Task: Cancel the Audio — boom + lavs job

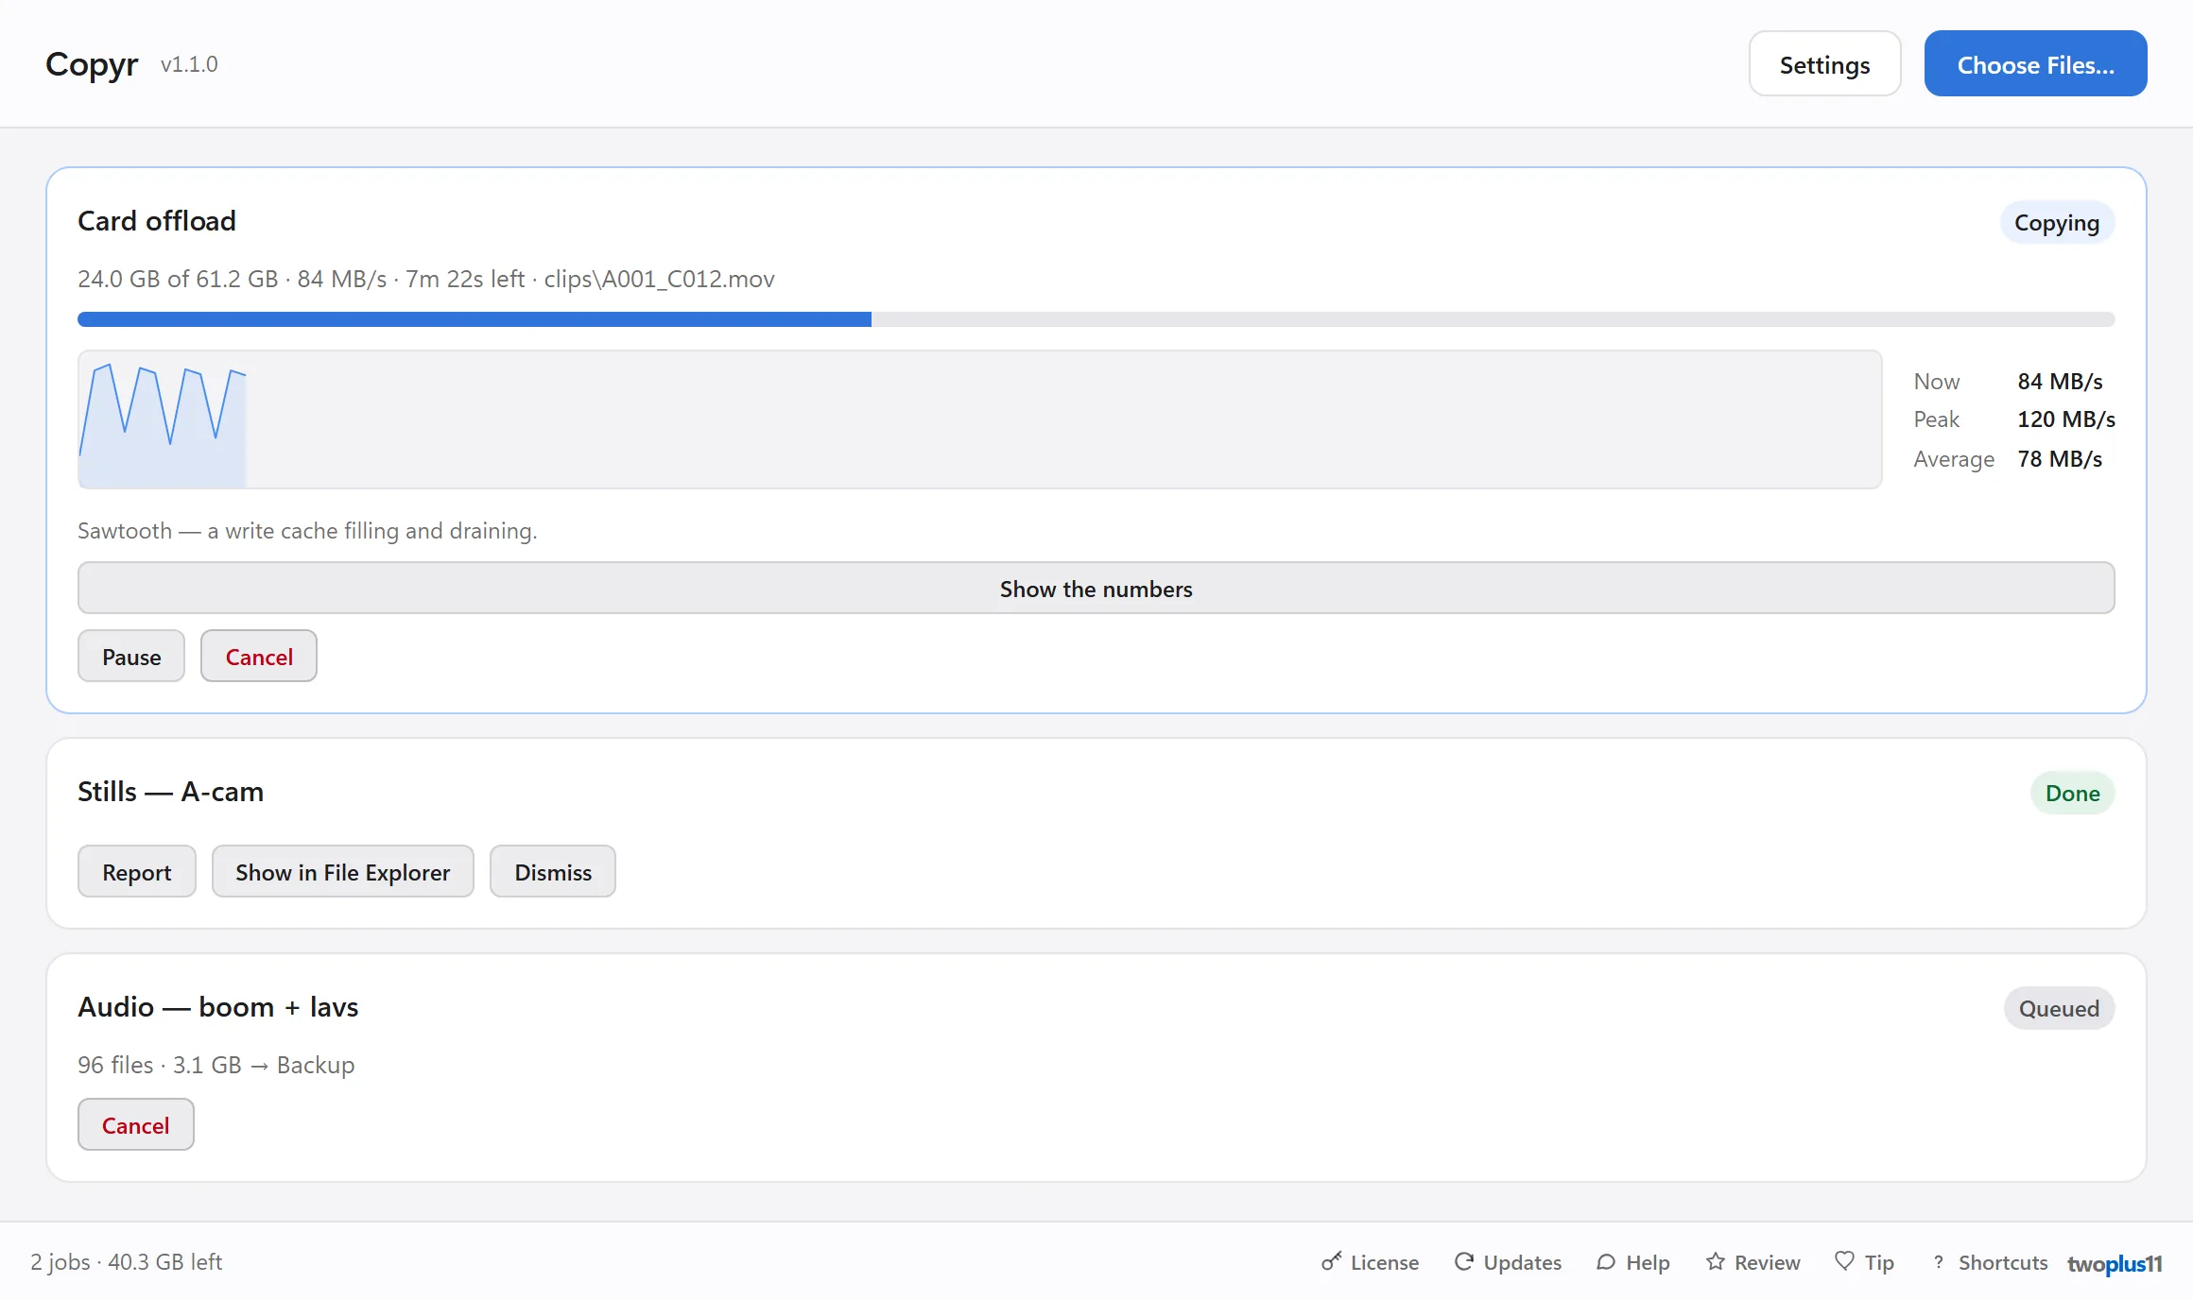Action: 136,1124
